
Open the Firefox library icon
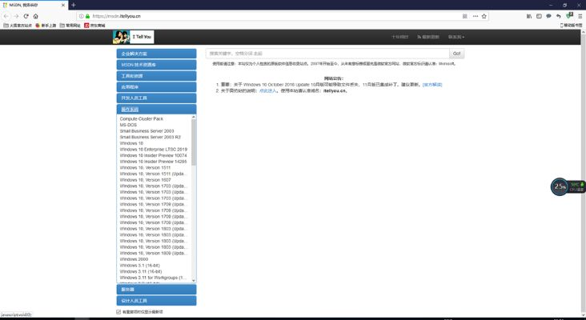coord(529,16)
